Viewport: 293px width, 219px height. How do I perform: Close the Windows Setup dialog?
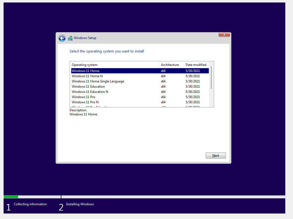tap(224, 35)
